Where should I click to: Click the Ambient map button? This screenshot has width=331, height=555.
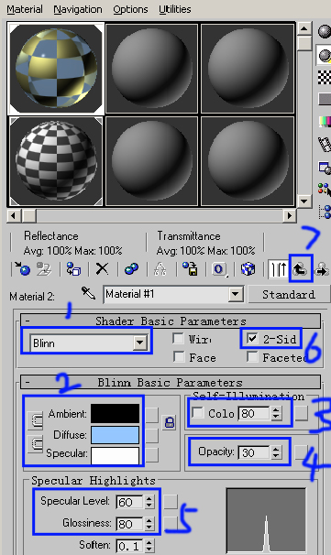tap(151, 414)
